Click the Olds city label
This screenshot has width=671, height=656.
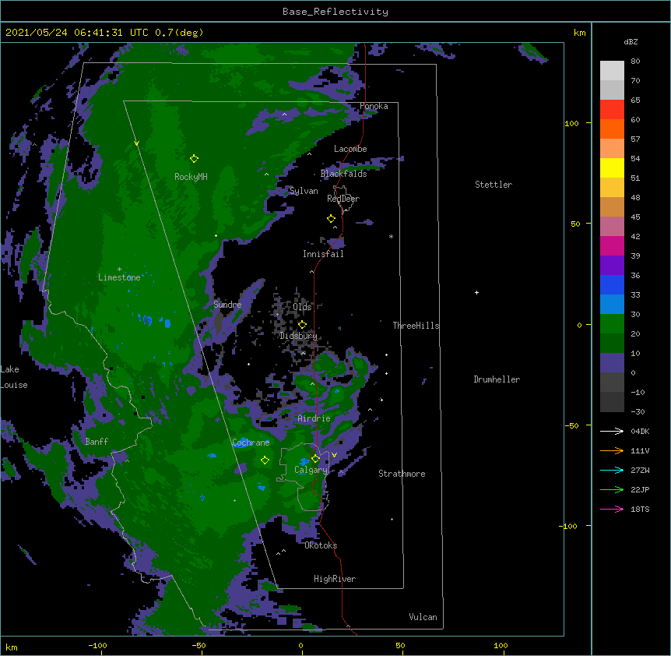302,307
